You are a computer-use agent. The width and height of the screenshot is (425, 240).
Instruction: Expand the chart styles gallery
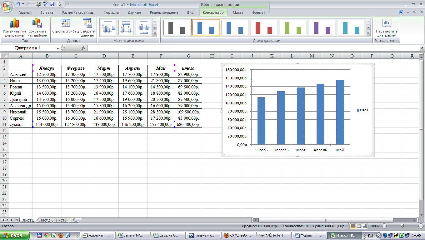368,33
